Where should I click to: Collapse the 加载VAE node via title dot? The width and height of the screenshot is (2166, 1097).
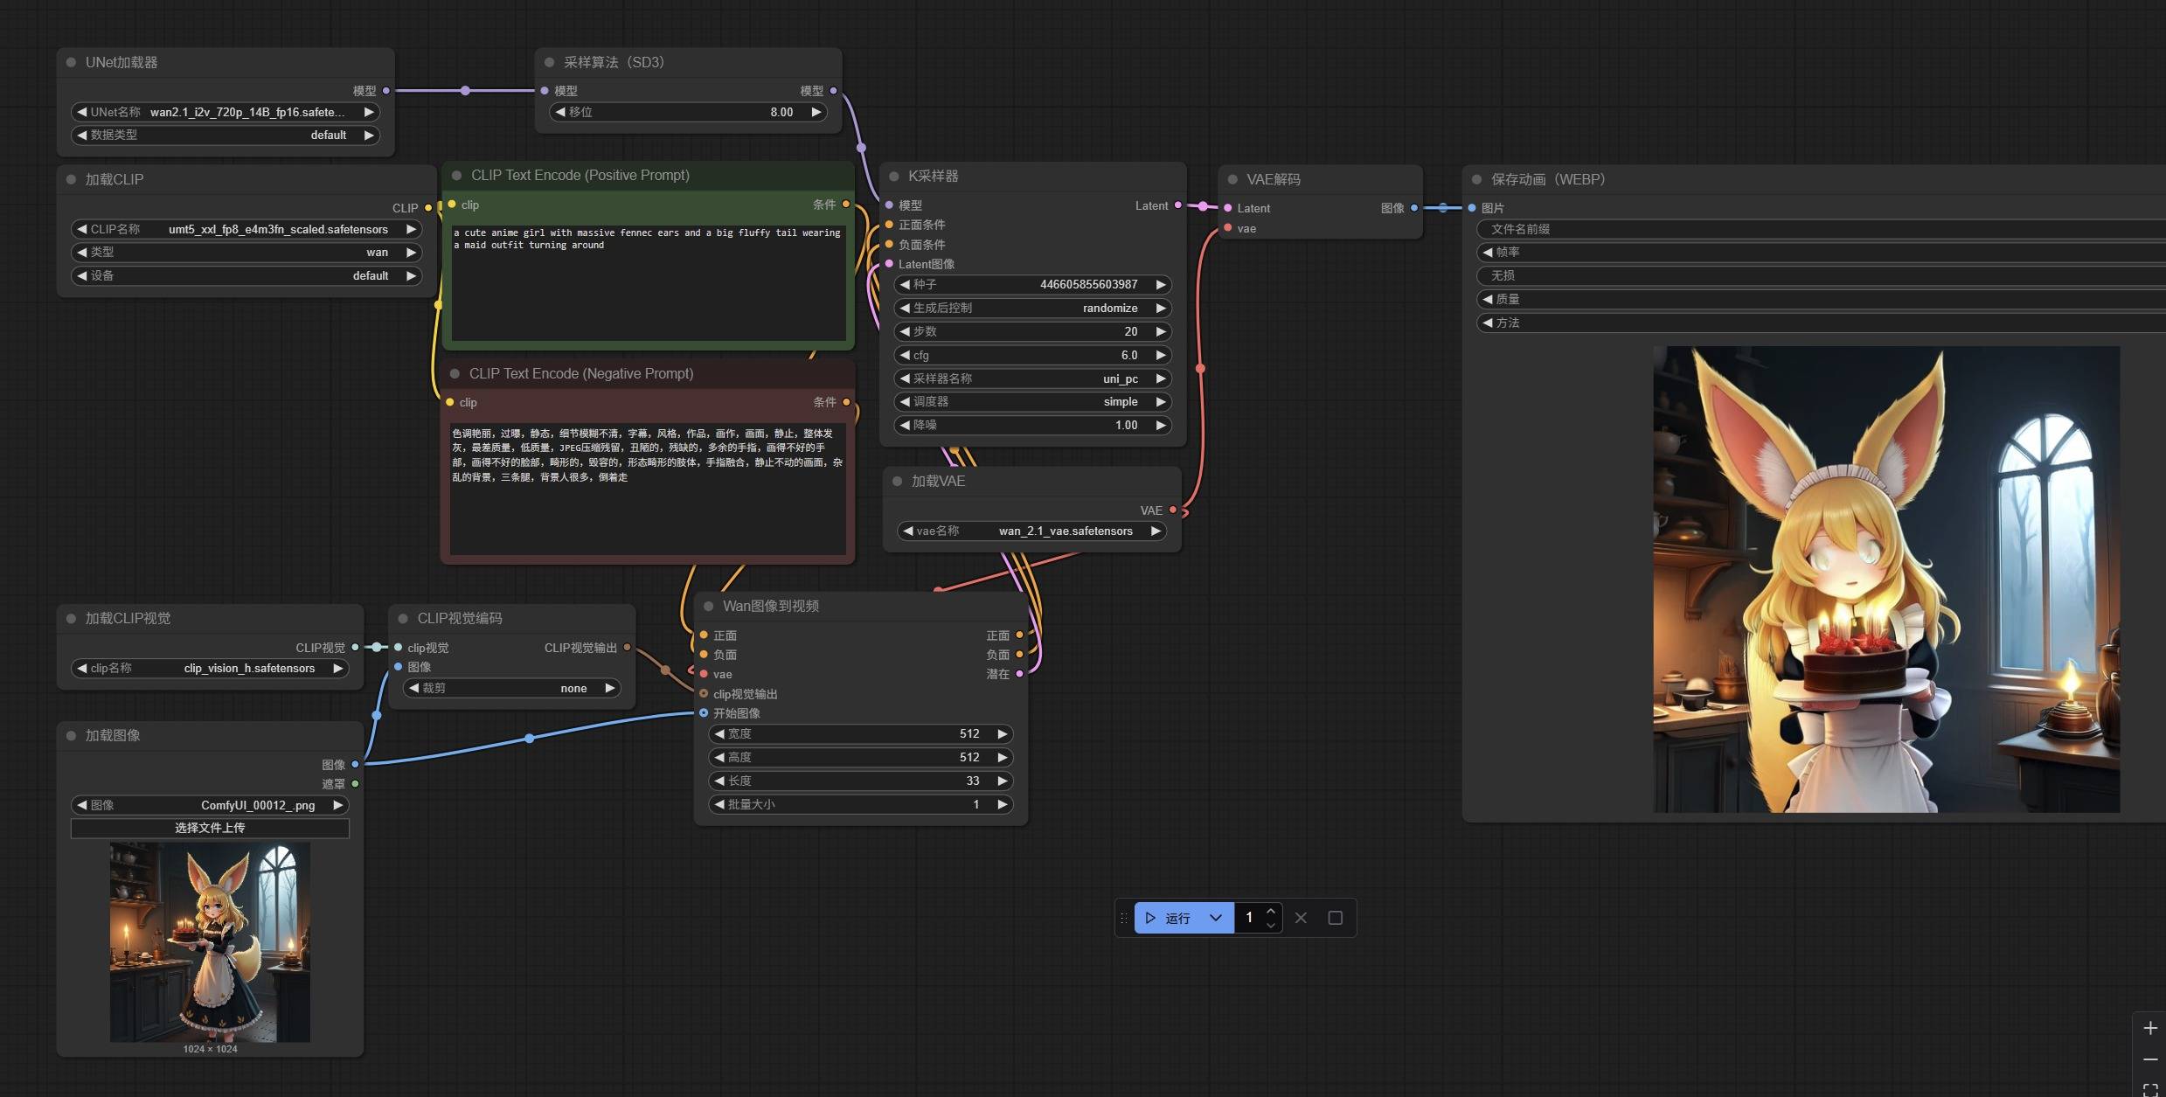897,482
